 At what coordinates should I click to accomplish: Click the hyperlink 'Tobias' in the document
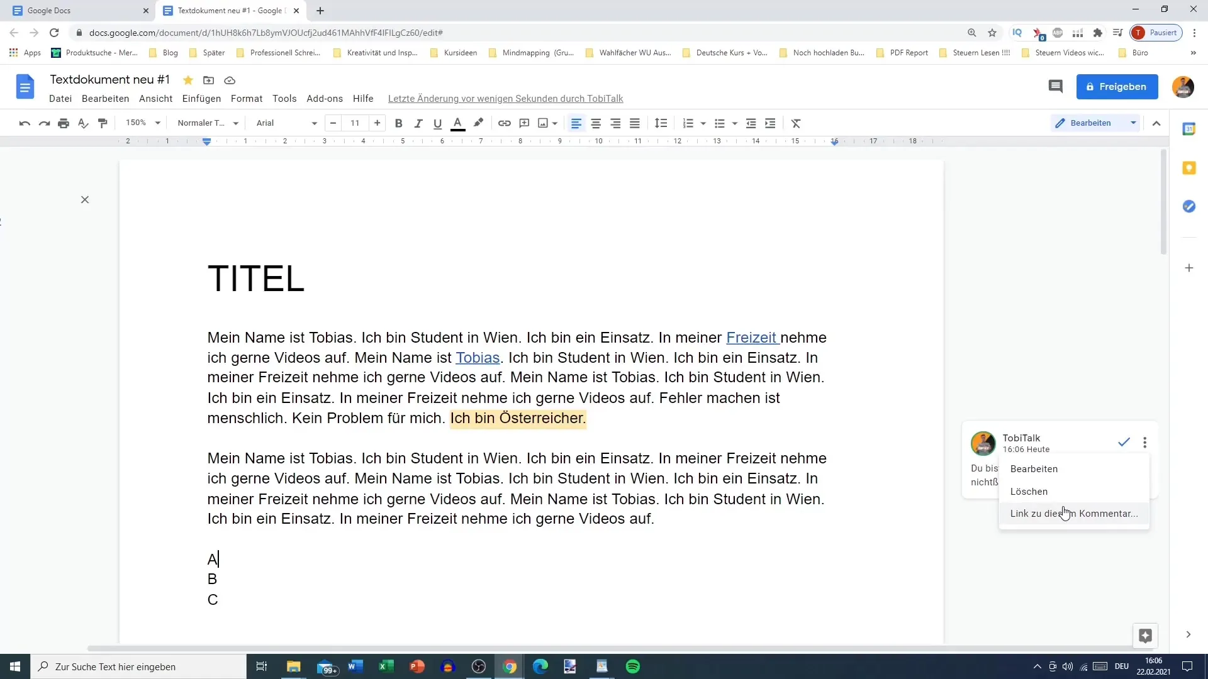click(x=478, y=357)
